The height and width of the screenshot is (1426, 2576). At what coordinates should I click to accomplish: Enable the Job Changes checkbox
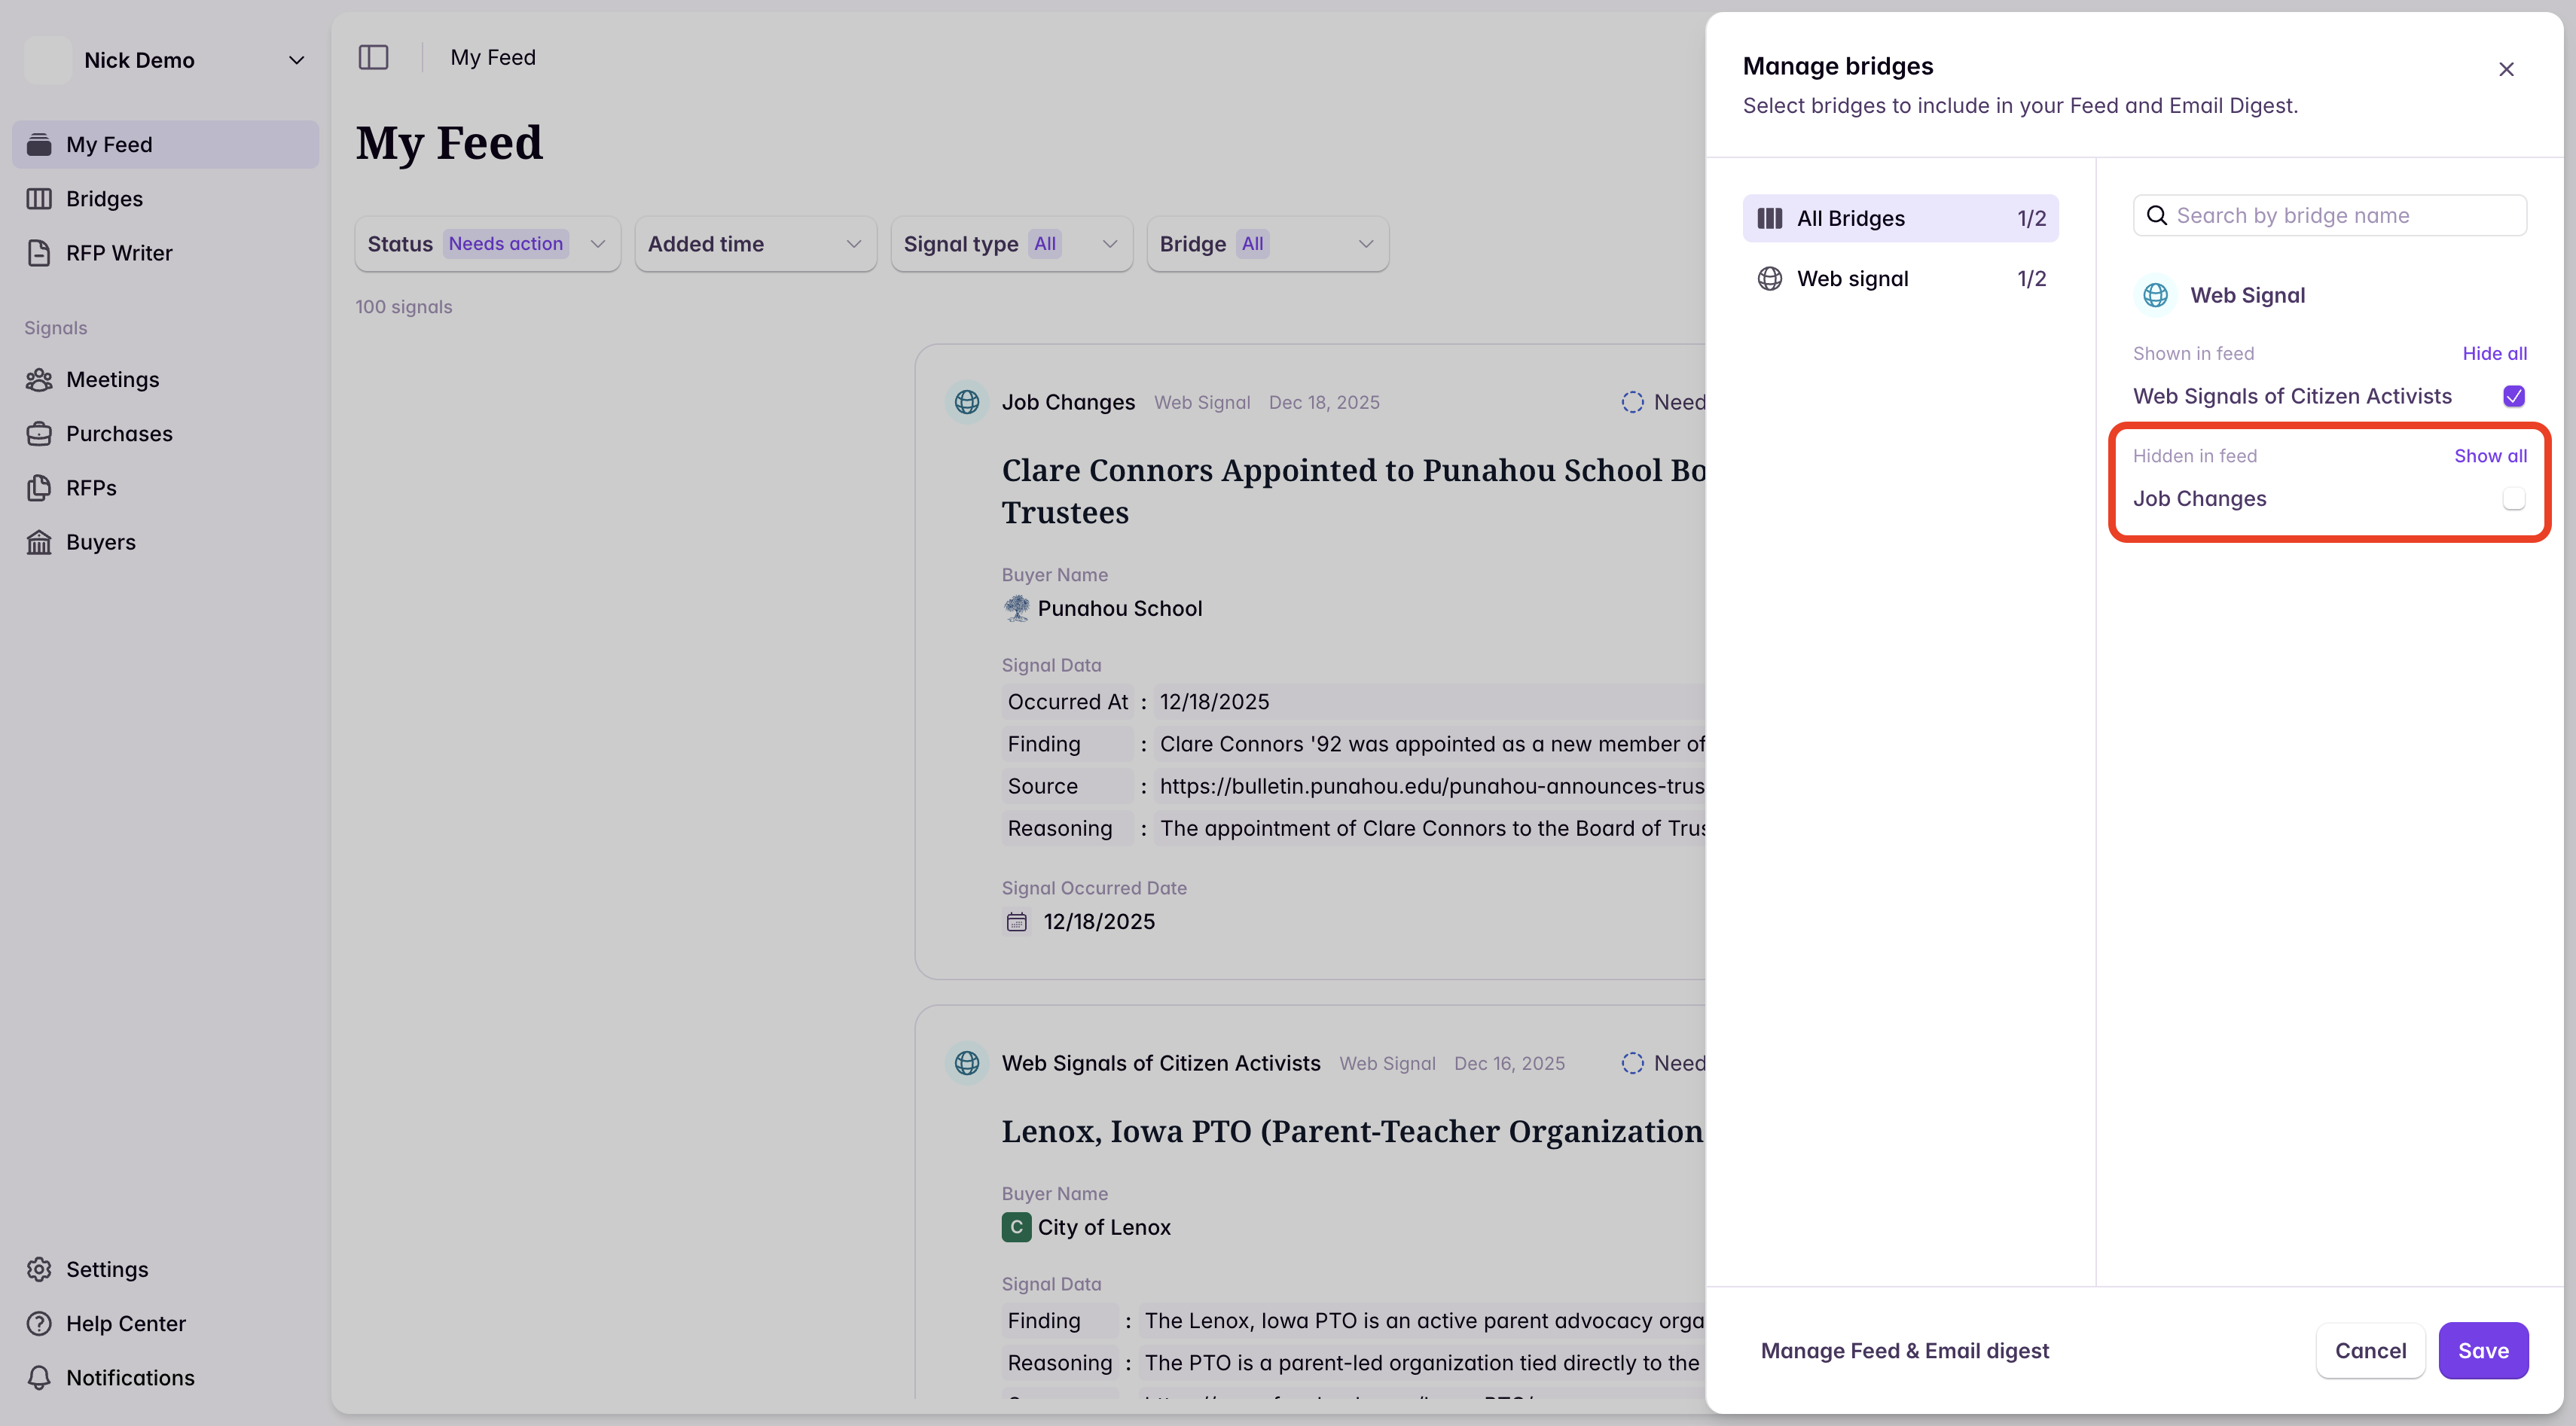tap(2514, 498)
